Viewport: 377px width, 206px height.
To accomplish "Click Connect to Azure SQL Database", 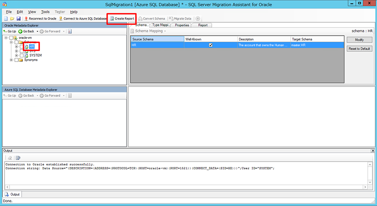I will (x=83, y=19).
